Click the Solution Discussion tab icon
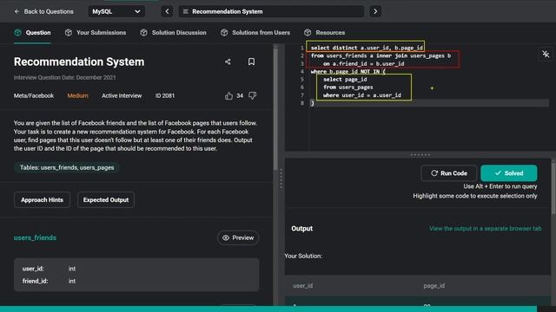The height and width of the screenshot is (312, 556). [x=143, y=33]
